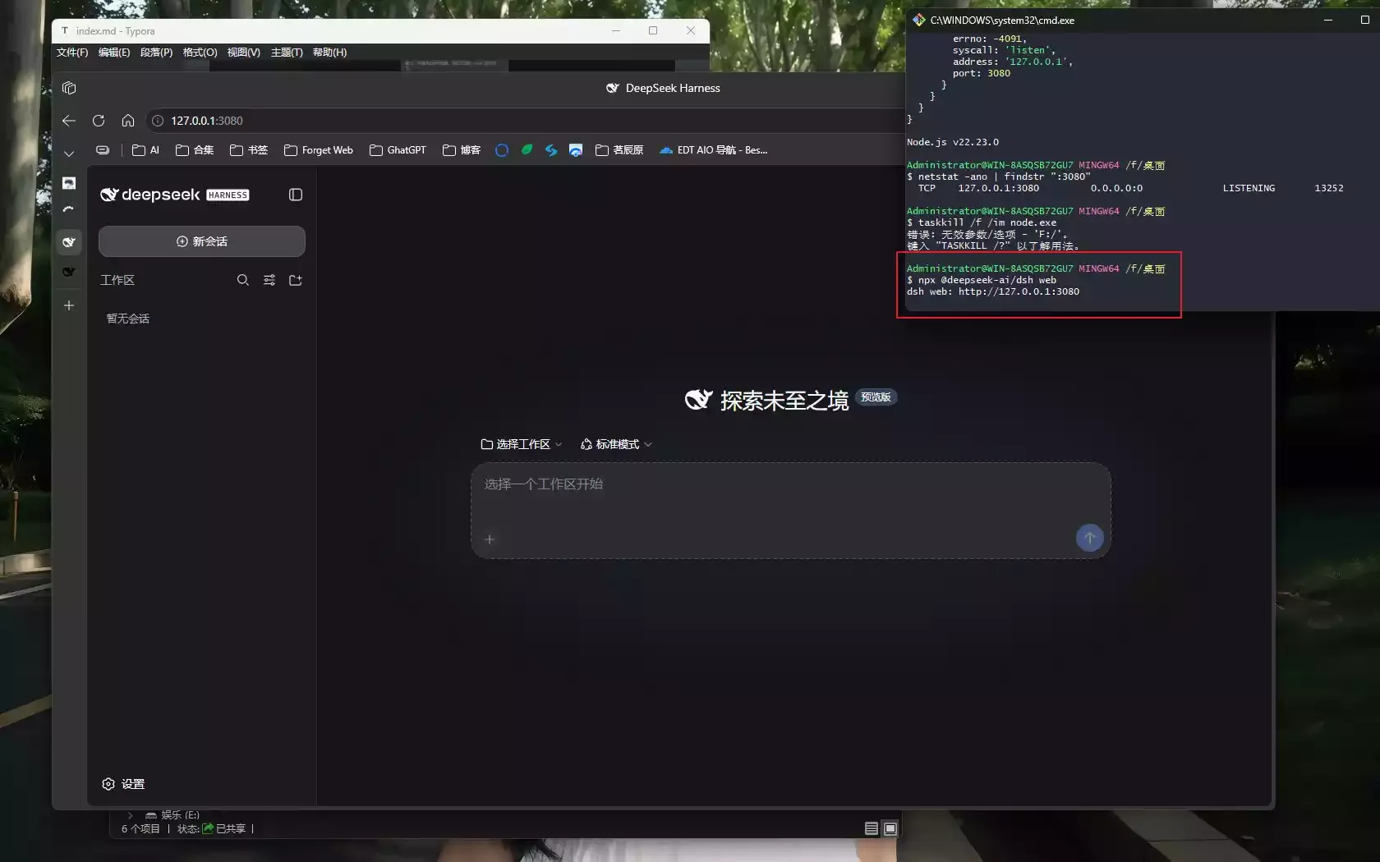1380x862 pixels.
Task: Attach a file with the plus icon
Action: click(490, 539)
